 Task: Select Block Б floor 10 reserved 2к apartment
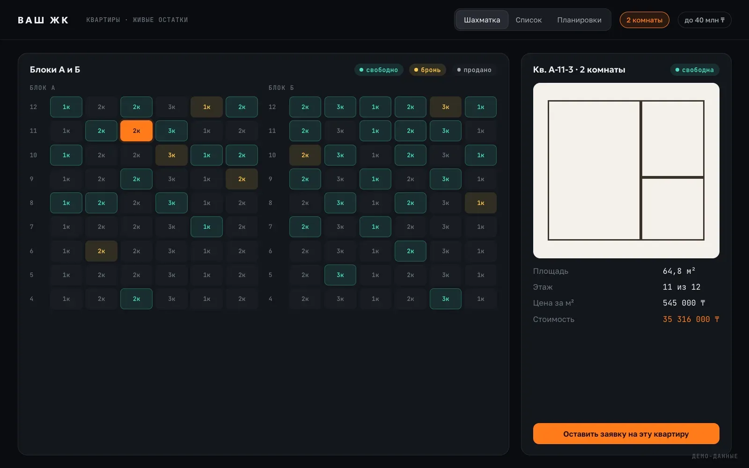305,155
